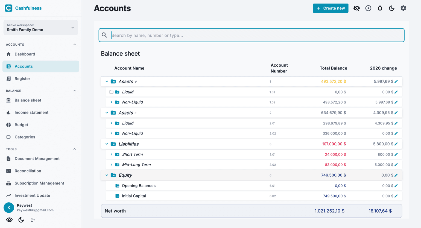Open Income statement in sidebar

41,113
